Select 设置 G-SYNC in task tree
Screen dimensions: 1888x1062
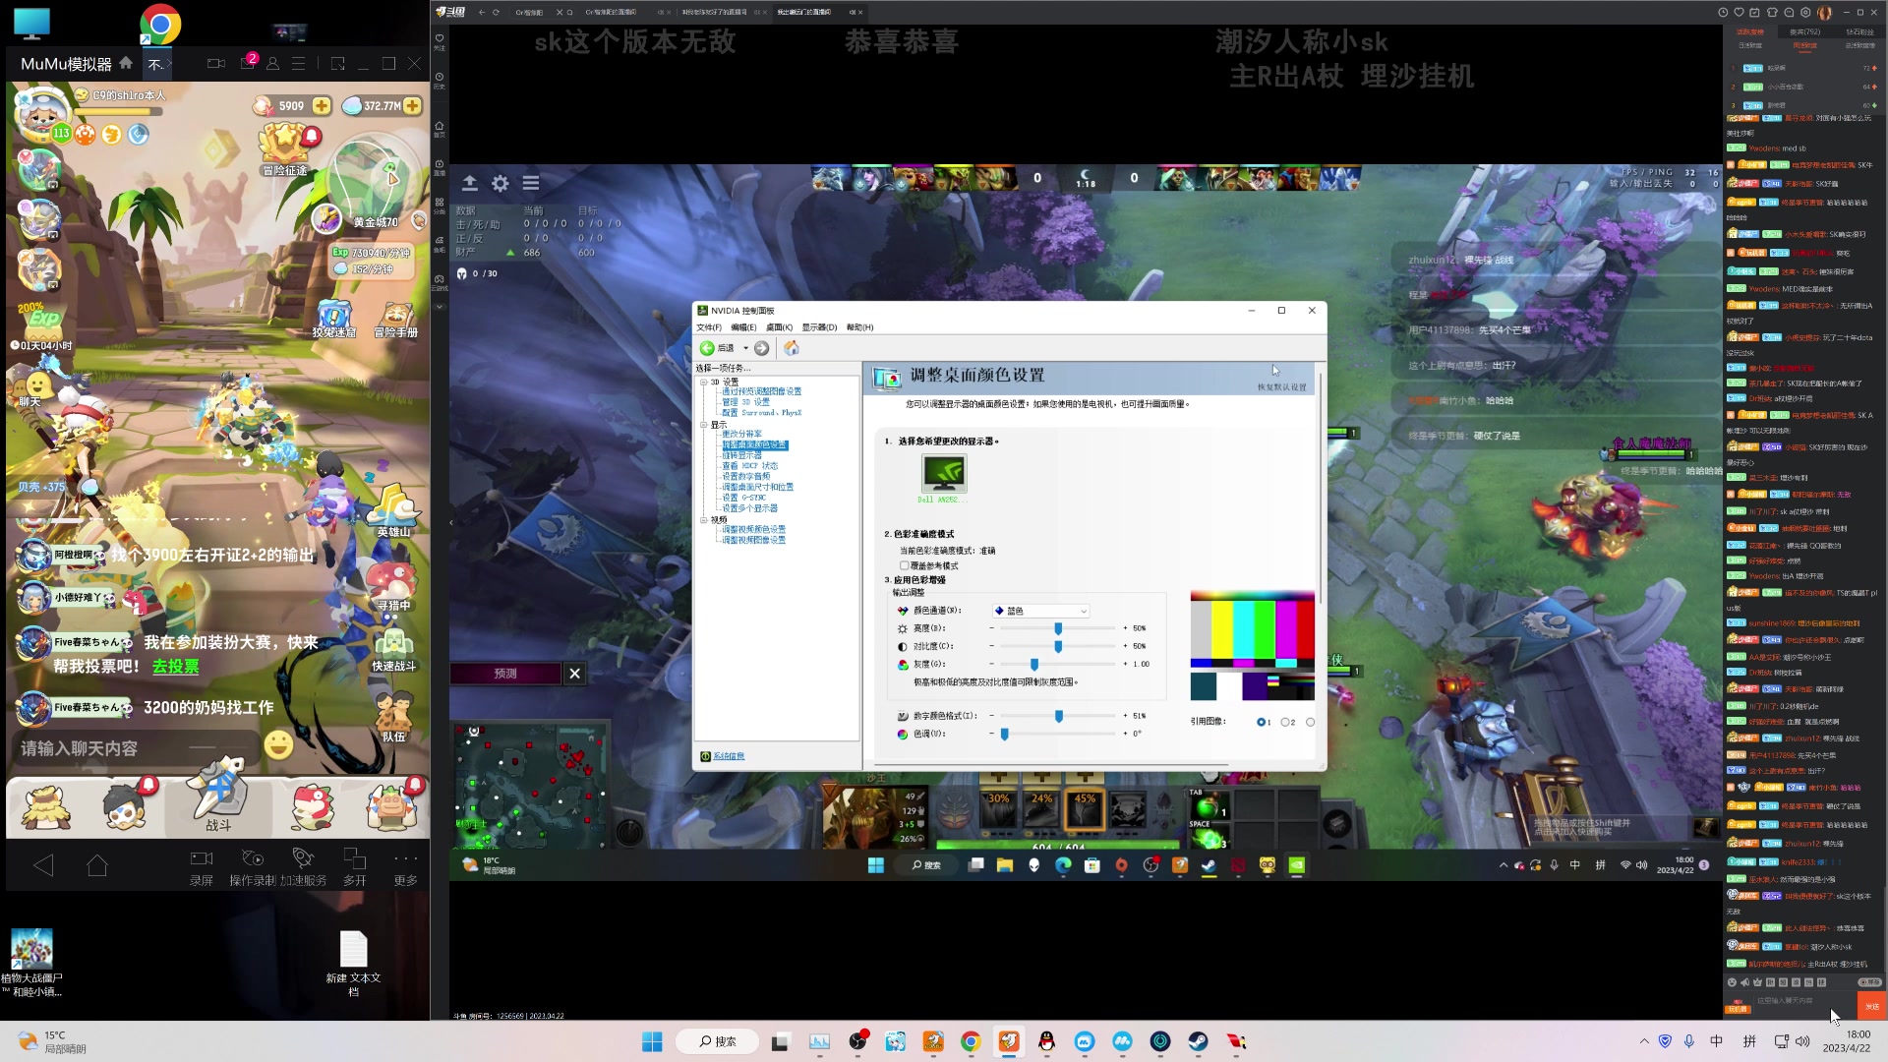pos(743,498)
